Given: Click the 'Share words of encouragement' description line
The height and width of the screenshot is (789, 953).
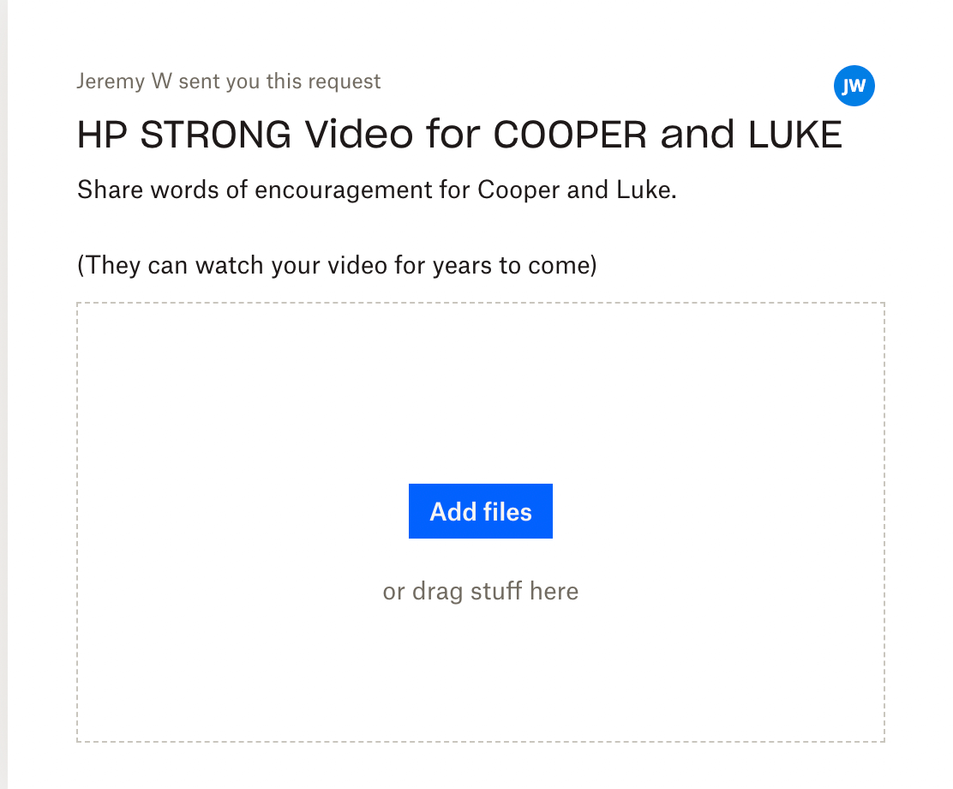Looking at the screenshot, I should pos(377,190).
